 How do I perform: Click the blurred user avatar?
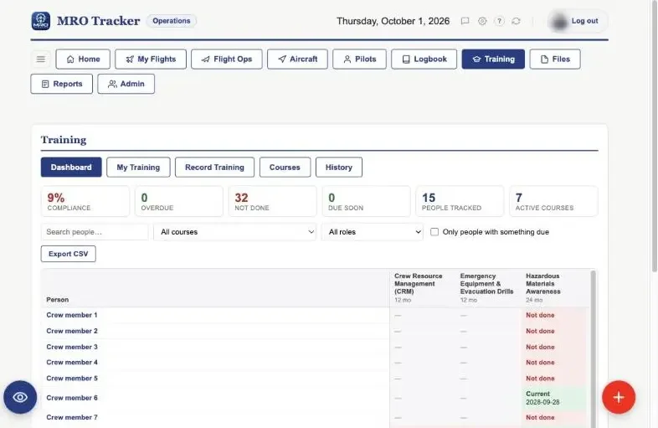pos(559,22)
